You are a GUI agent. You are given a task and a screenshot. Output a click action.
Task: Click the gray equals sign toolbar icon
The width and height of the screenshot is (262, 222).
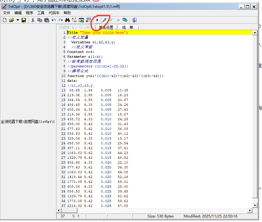118,20
